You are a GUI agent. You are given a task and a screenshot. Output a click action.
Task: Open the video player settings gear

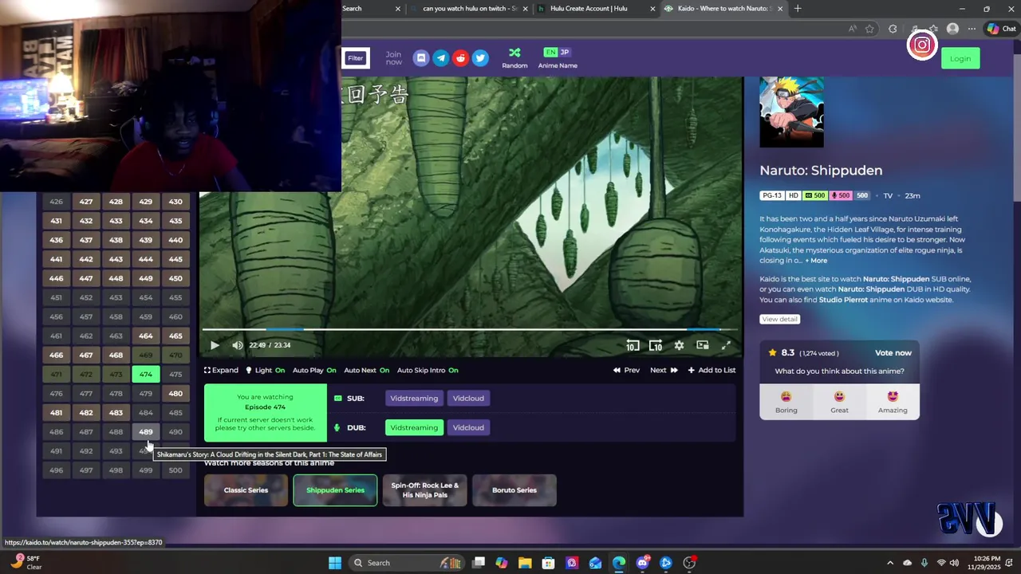pos(679,345)
